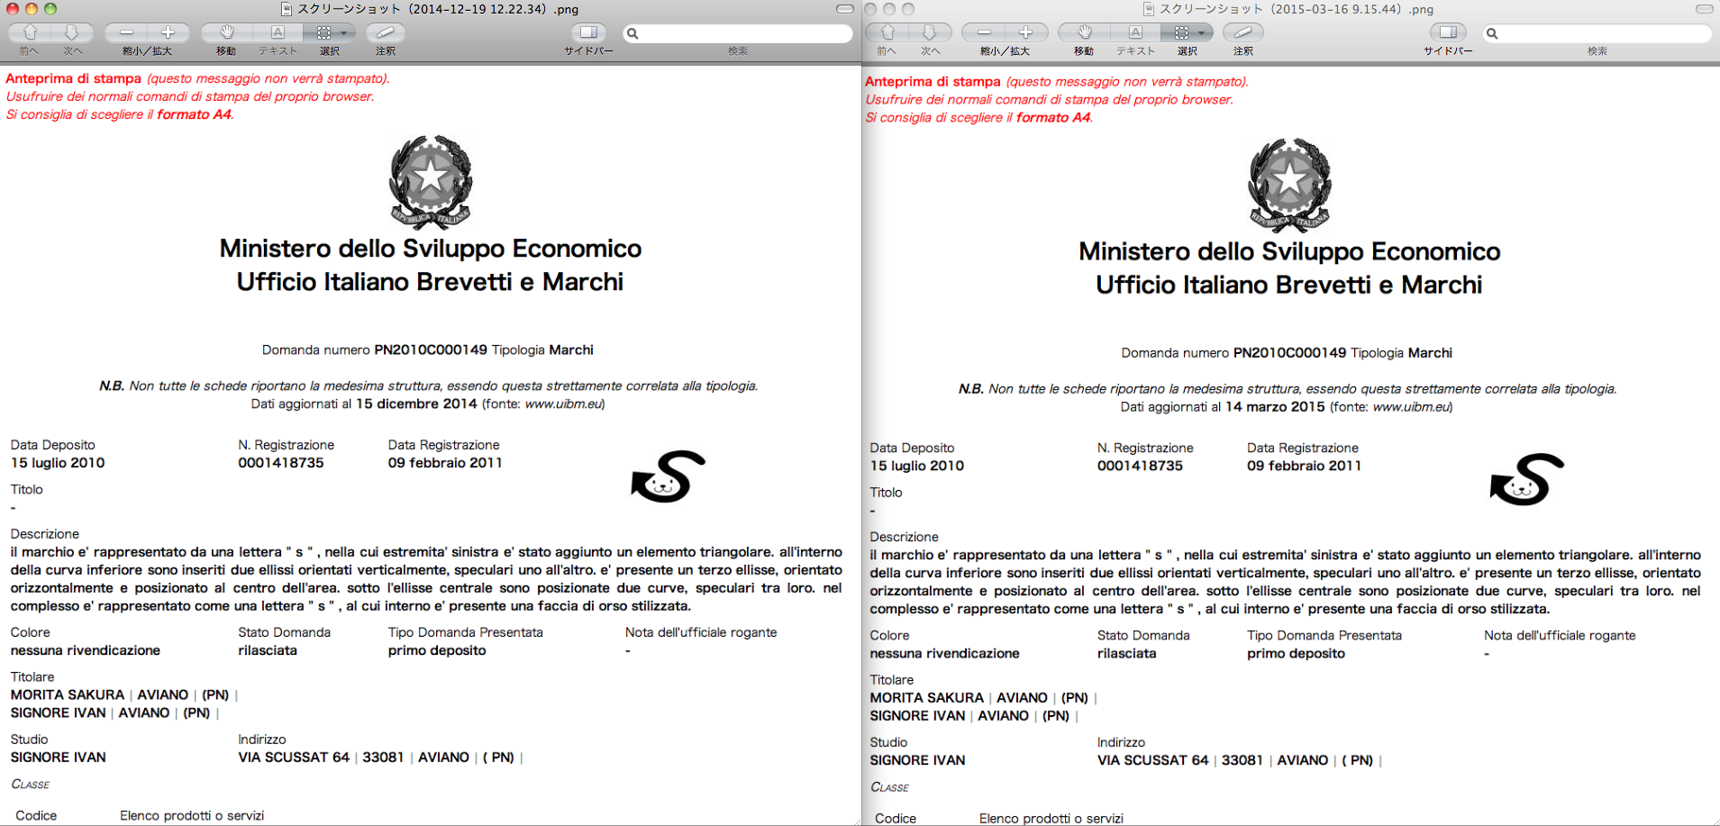
Task: Select the Move hand tool in right window
Action: click(1084, 32)
